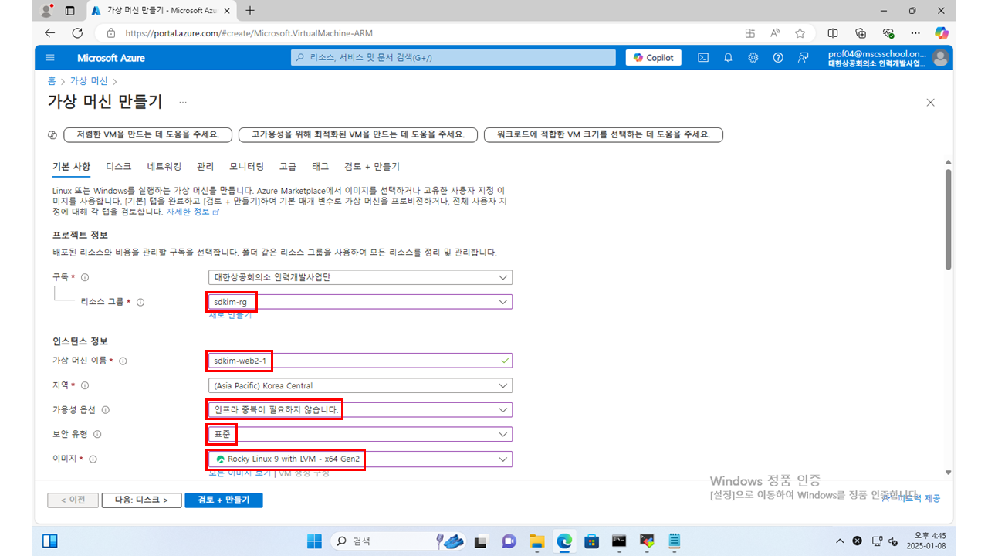The image size is (988, 556).
Task: Open the prof04 account menu
Action: (888, 58)
